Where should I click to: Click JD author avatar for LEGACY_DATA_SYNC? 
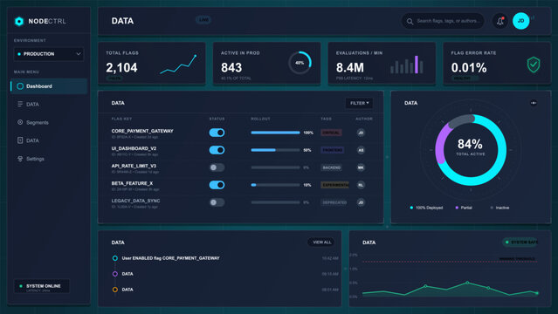361,202
